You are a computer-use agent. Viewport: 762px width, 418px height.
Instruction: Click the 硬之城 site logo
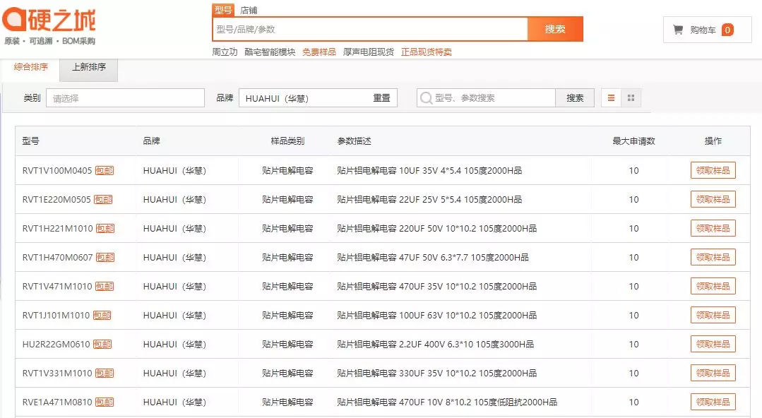coord(49,21)
